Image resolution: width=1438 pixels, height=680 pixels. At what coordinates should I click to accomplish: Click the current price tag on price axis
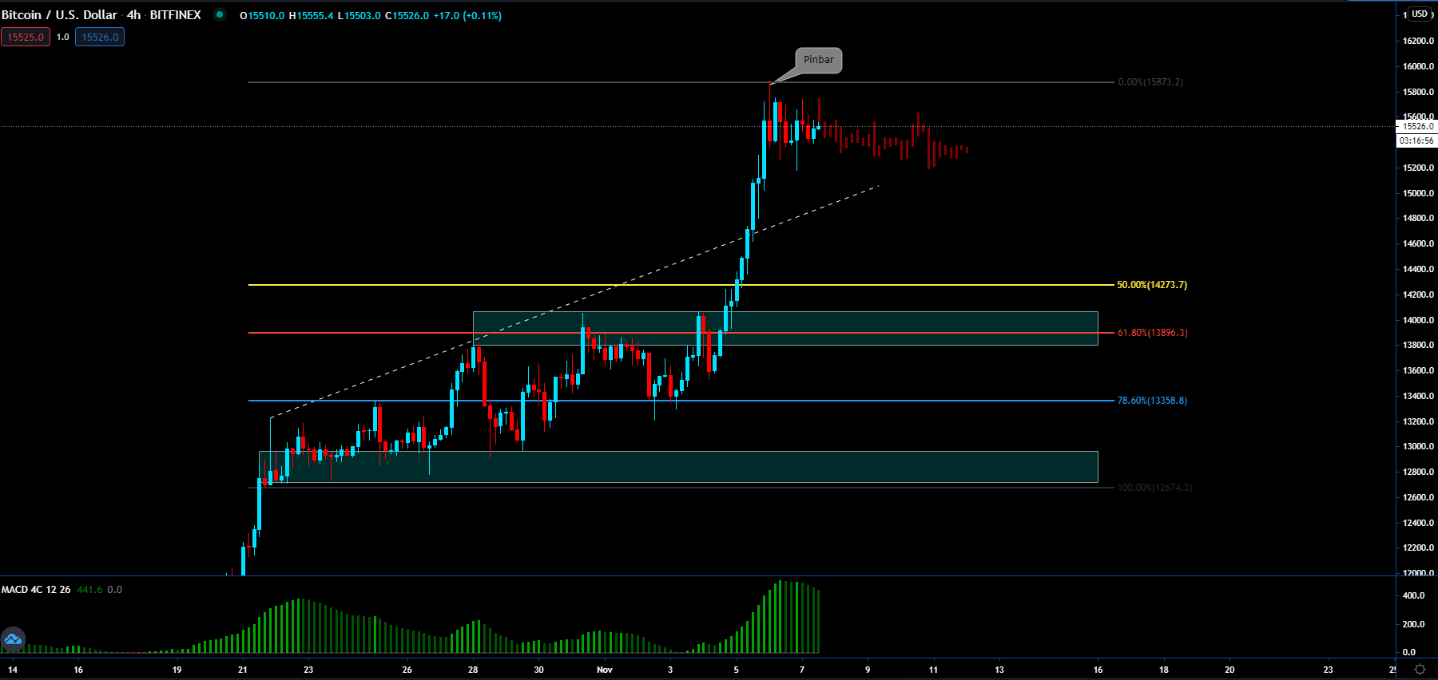[1417, 126]
